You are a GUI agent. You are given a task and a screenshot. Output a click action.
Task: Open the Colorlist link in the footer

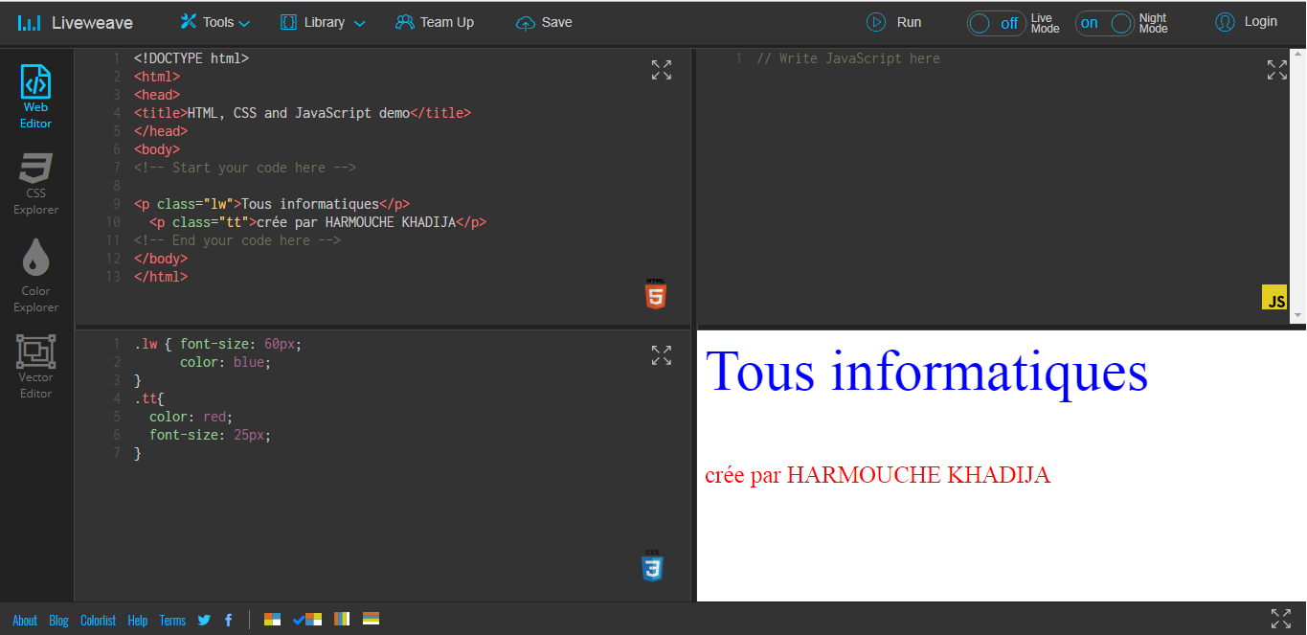click(98, 620)
